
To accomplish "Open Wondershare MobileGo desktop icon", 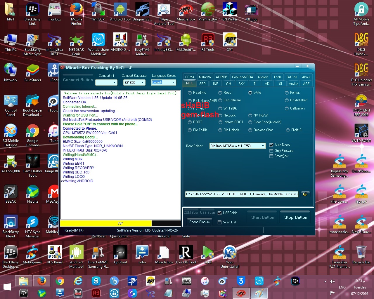I will (x=98, y=44).
